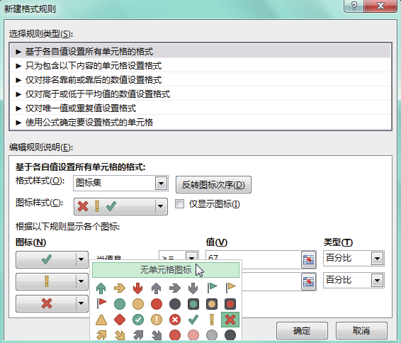This screenshot has height=343, width=401.
Task: Pick the red down arrow icon
Action: point(138,288)
